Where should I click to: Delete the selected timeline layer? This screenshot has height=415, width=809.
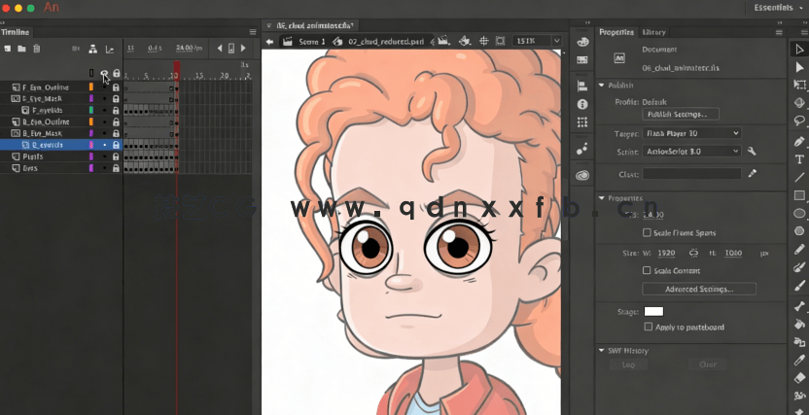tap(37, 49)
